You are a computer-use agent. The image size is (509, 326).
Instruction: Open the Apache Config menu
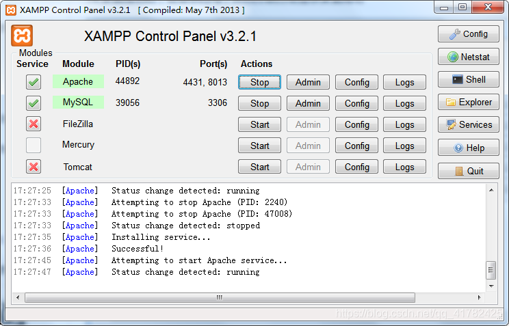click(356, 82)
